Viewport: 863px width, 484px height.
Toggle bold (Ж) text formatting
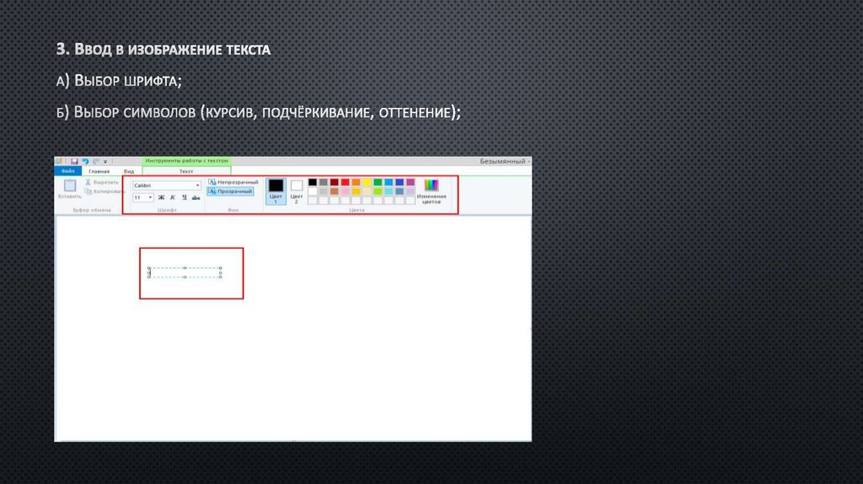pos(161,197)
